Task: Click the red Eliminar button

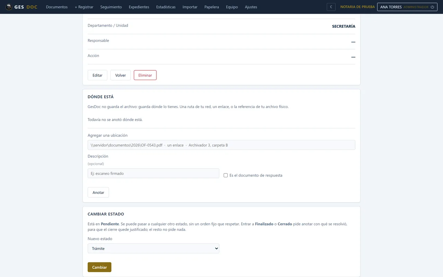Action: (145, 75)
